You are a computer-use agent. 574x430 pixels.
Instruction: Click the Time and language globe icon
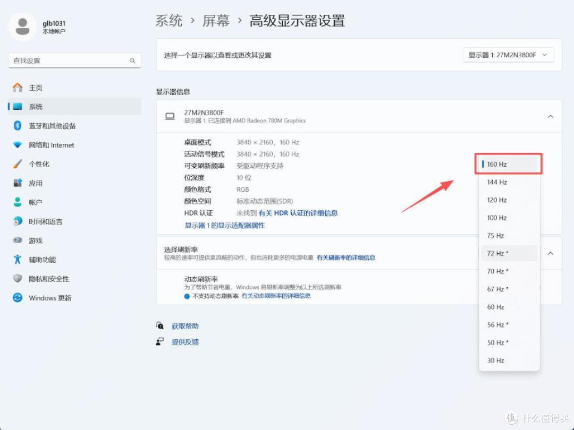pos(18,221)
